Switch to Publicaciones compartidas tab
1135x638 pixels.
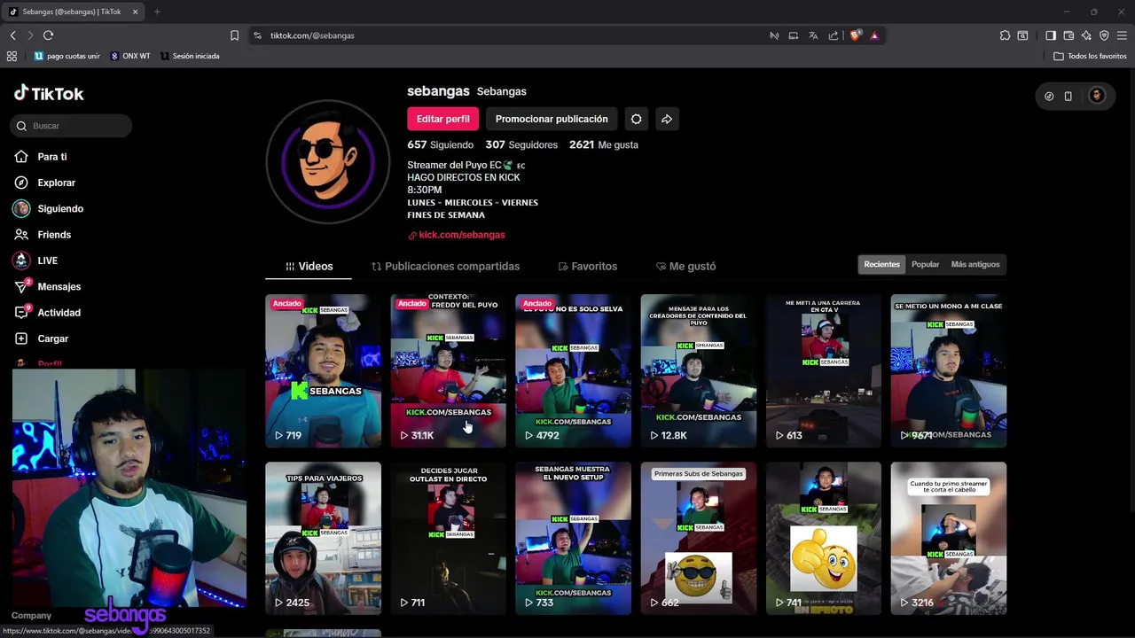445,266
